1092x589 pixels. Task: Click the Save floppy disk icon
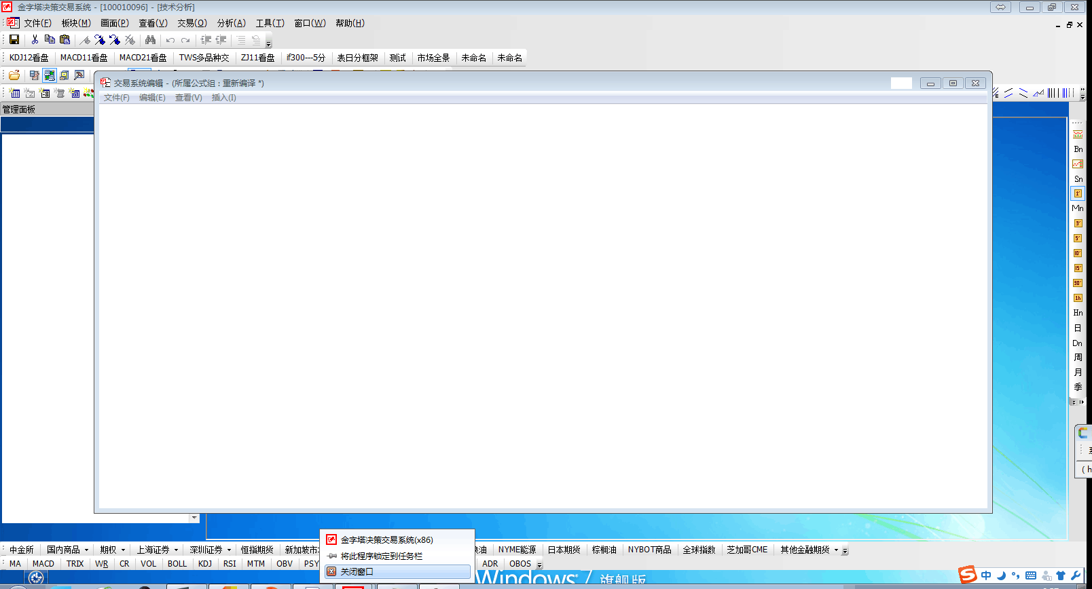click(x=14, y=40)
